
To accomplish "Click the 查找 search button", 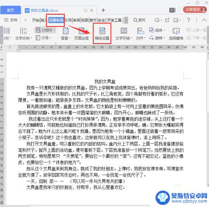I will [x=140, y=20].
